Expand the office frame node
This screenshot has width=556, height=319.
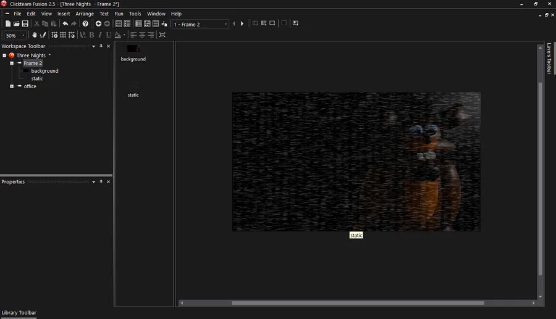click(12, 86)
